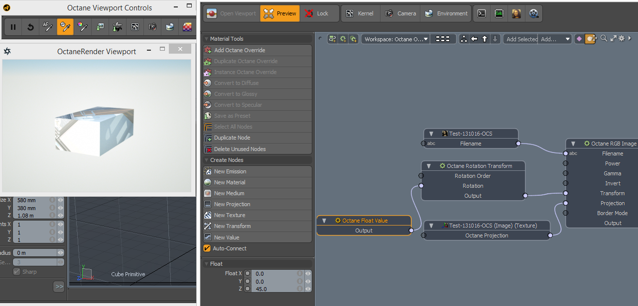Image resolution: width=638 pixels, height=306 pixels.
Task: Click the Camera button in top toolbar
Action: coord(400,13)
